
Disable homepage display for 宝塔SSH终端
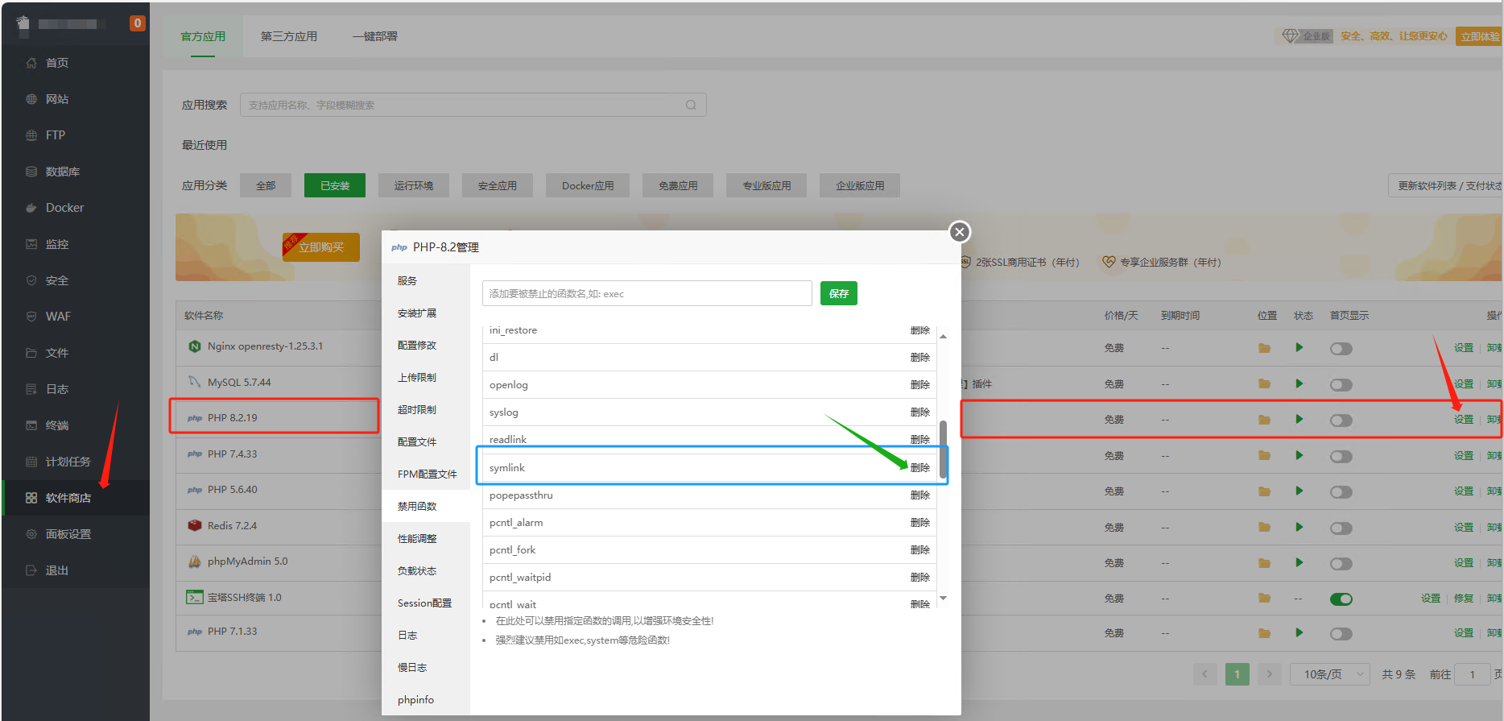1341,599
